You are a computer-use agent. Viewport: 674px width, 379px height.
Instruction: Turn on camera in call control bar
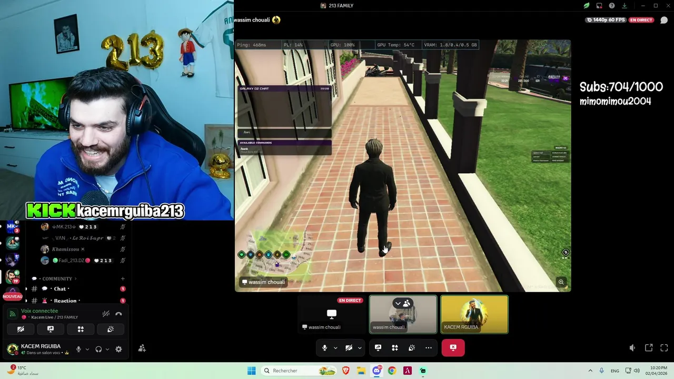click(x=349, y=348)
